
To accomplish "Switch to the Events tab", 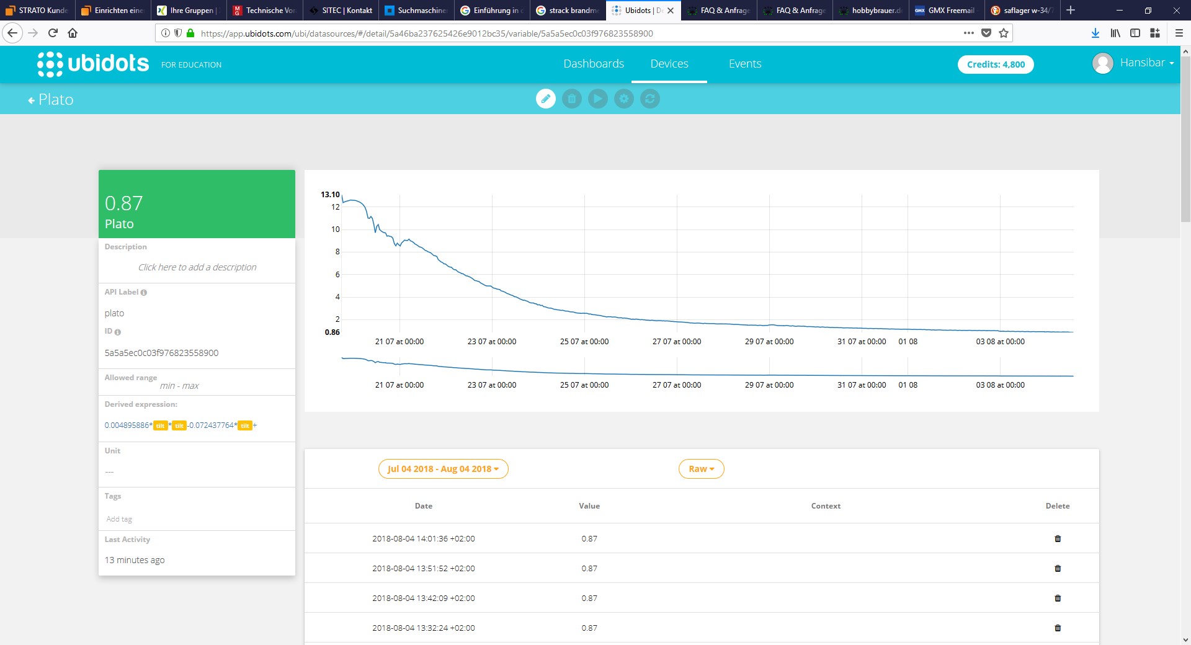I will pyautogui.click(x=744, y=64).
